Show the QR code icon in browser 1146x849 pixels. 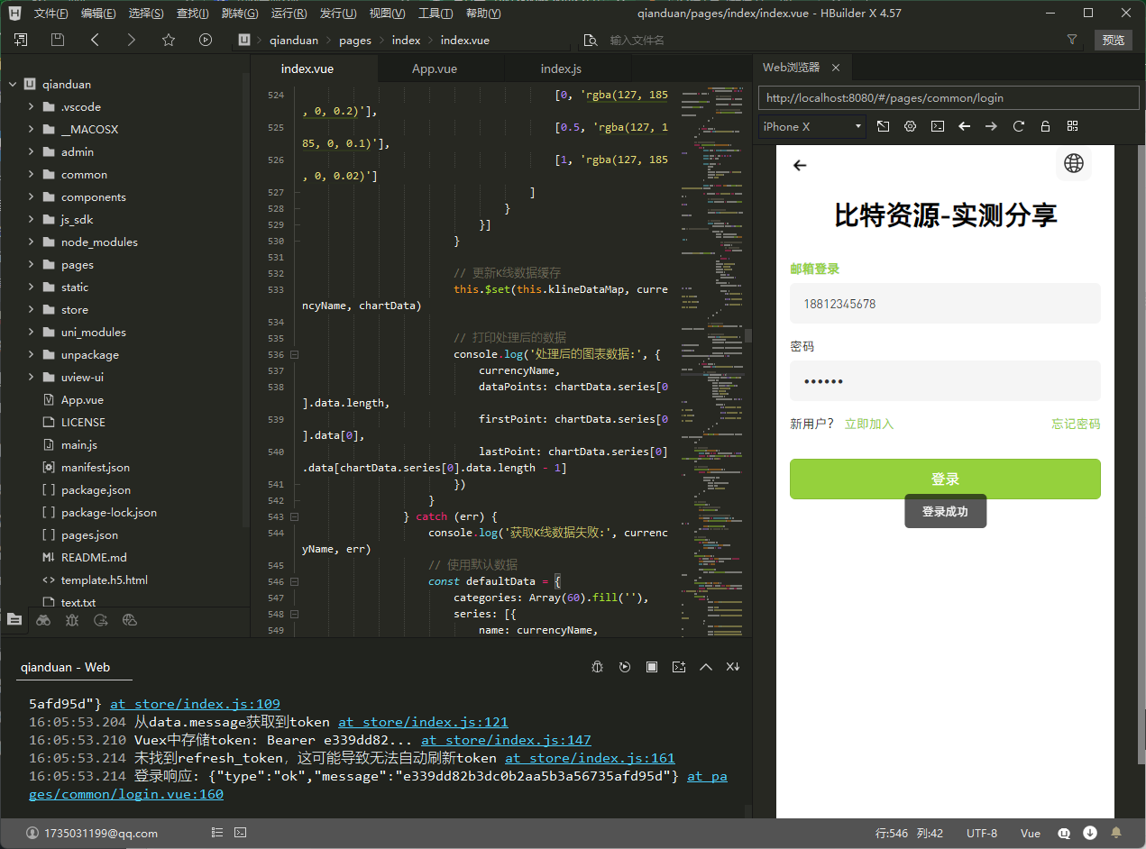(1073, 126)
